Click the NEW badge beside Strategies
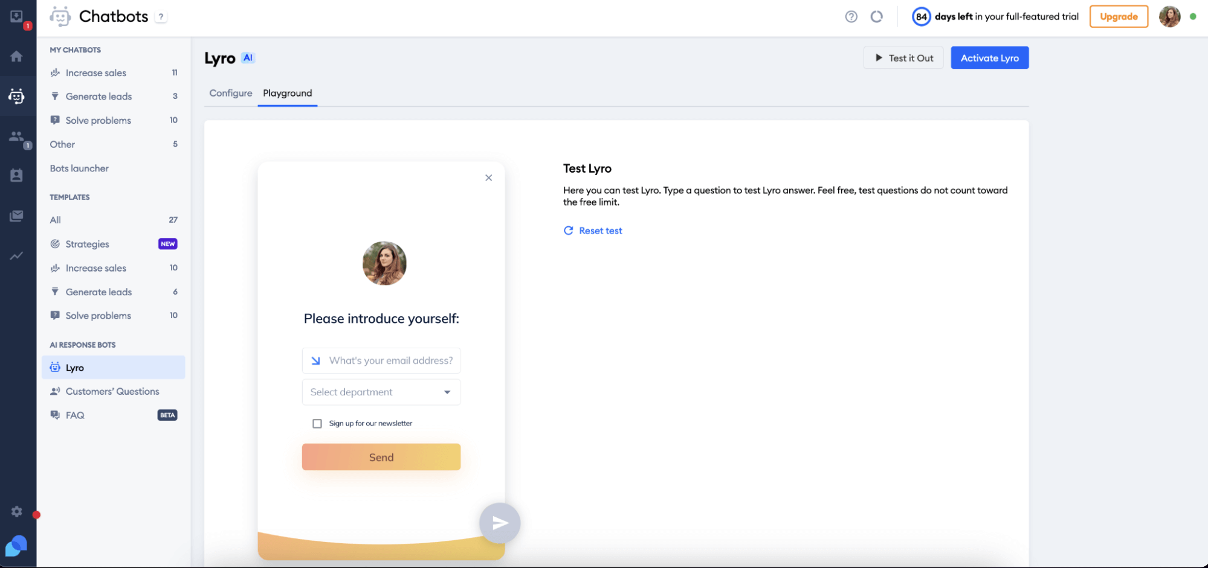1208x568 pixels. coord(168,244)
